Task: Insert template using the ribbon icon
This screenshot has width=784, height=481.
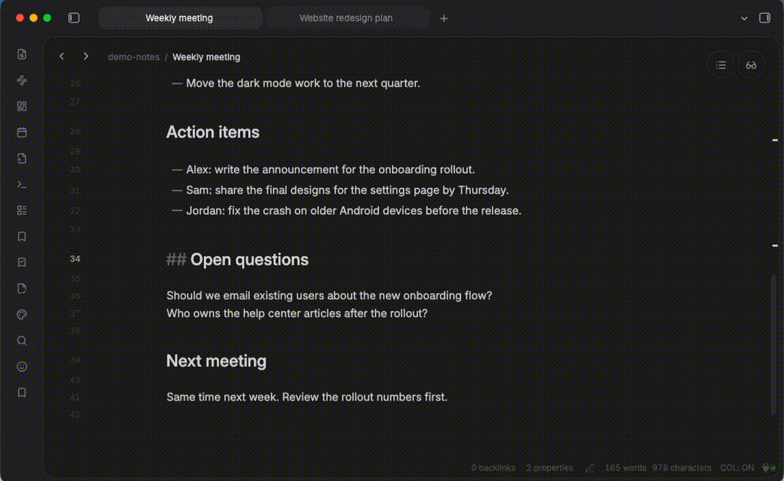Action: 22,158
